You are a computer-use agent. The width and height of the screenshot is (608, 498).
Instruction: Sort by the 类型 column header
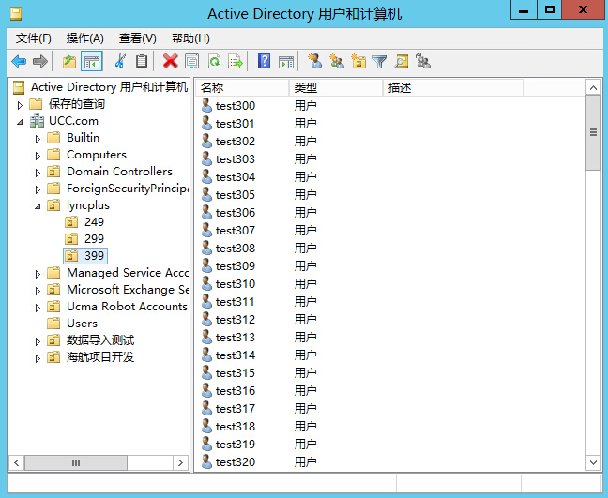tap(336, 87)
